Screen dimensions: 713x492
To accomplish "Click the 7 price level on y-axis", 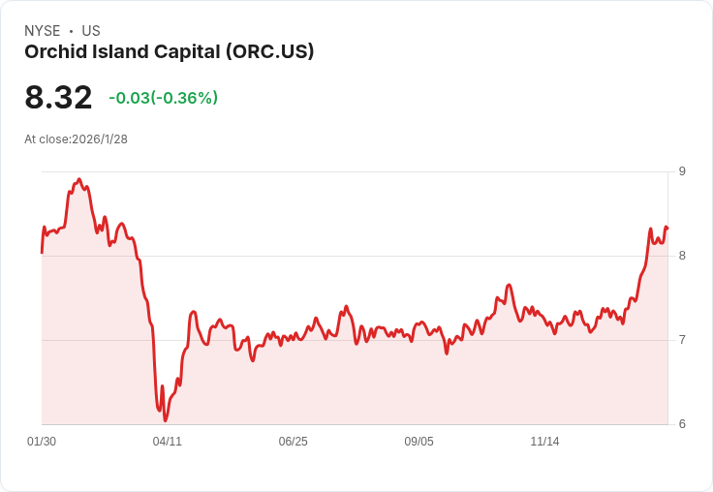I will click(682, 340).
